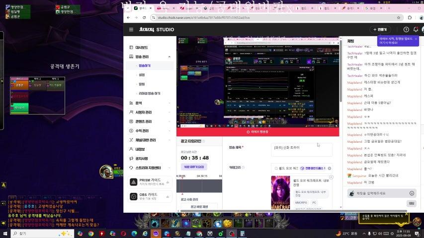
Task: Click the live stream preview video
Action: [x=257, y=82]
